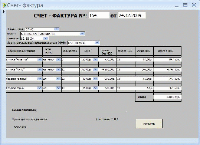The height and width of the screenshot is (145, 200).
Task: Click the invoice number field showing 154
Action: coord(99,16)
